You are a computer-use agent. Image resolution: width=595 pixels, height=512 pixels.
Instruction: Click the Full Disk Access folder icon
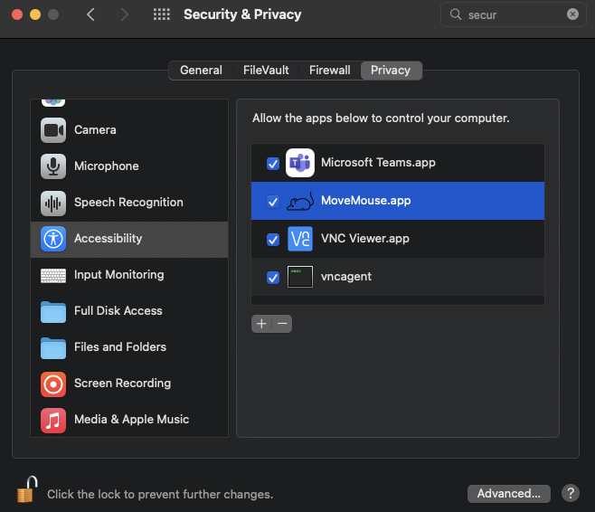(x=53, y=311)
